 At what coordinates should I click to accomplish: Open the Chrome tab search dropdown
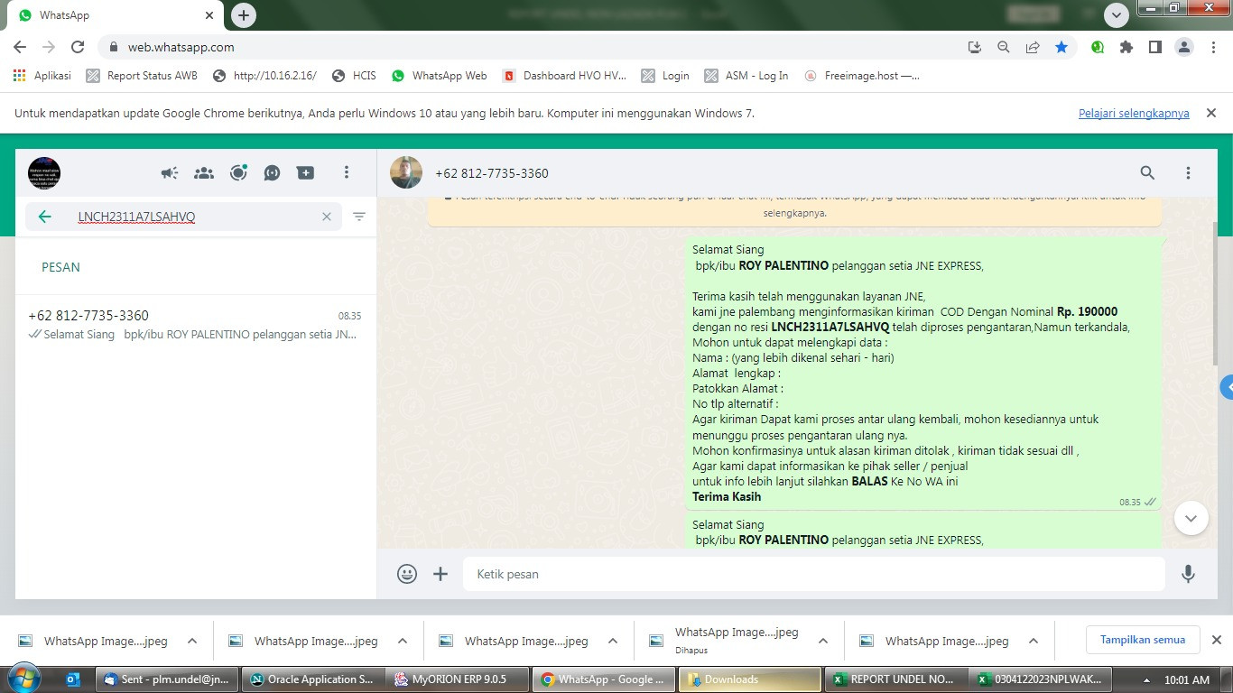pos(1117,15)
